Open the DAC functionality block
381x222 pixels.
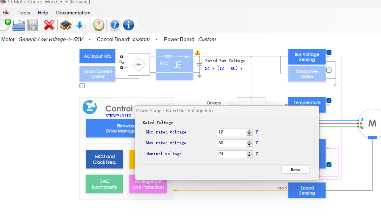pos(104,184)
